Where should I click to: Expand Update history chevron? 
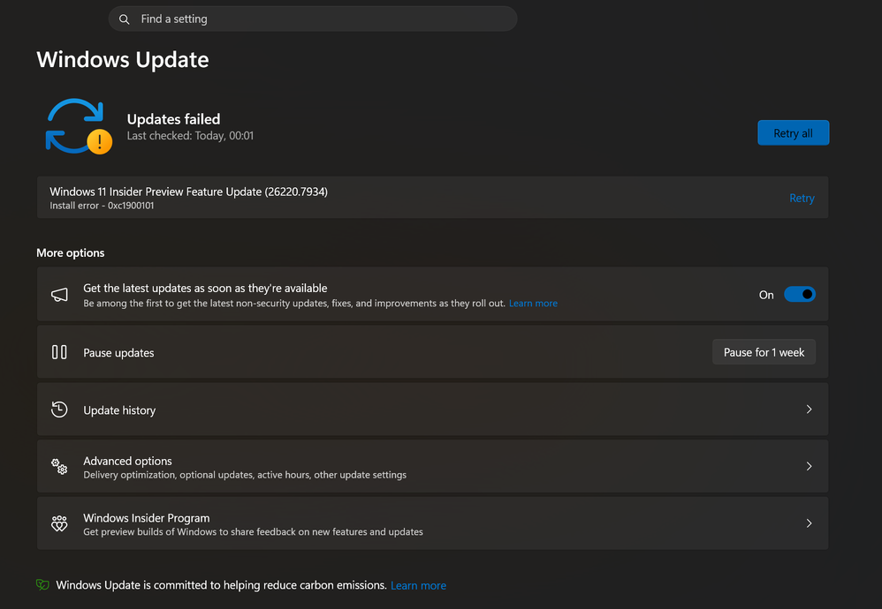[x=809, y=410]
